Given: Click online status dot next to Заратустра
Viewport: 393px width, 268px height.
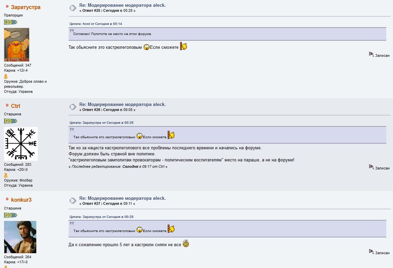Looking at the screenshot, I should (7, 6).
